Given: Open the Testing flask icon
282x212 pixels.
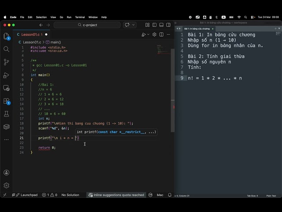Looking at the screenshot, I should click(7, 114).
